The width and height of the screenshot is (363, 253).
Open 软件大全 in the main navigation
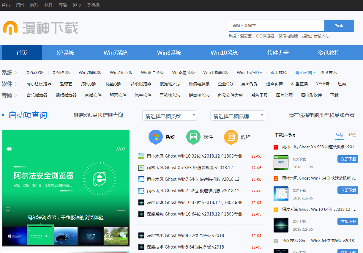[278, 53]
